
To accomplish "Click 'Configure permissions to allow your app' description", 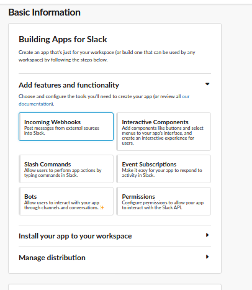I will coord(163,205).
